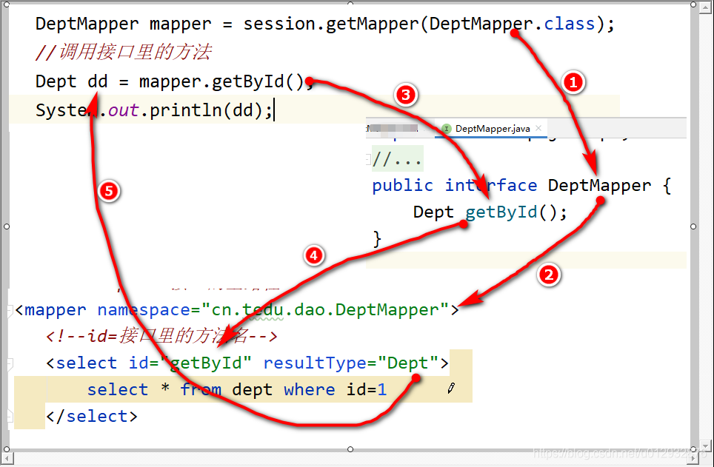Click 'Dept dd' variable declaration
Image resolution: width=714 pixels, height=467 pixels.
coord(72,82)
